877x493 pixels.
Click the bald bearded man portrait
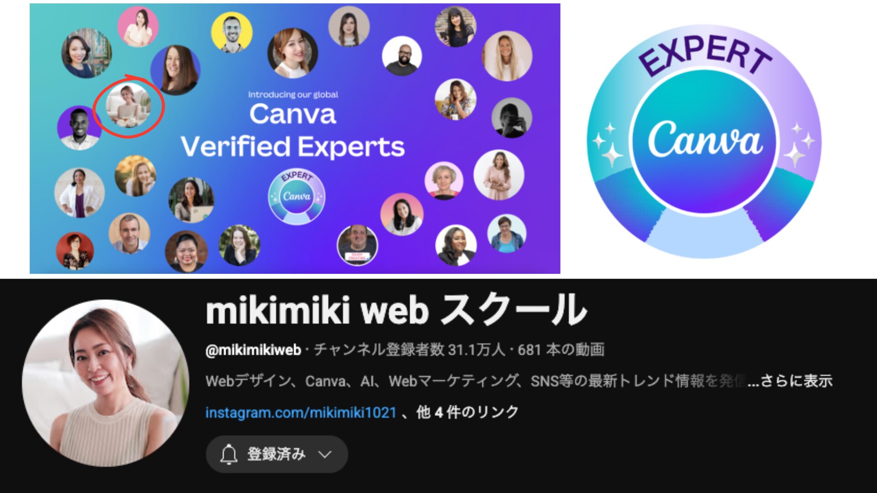402,56
